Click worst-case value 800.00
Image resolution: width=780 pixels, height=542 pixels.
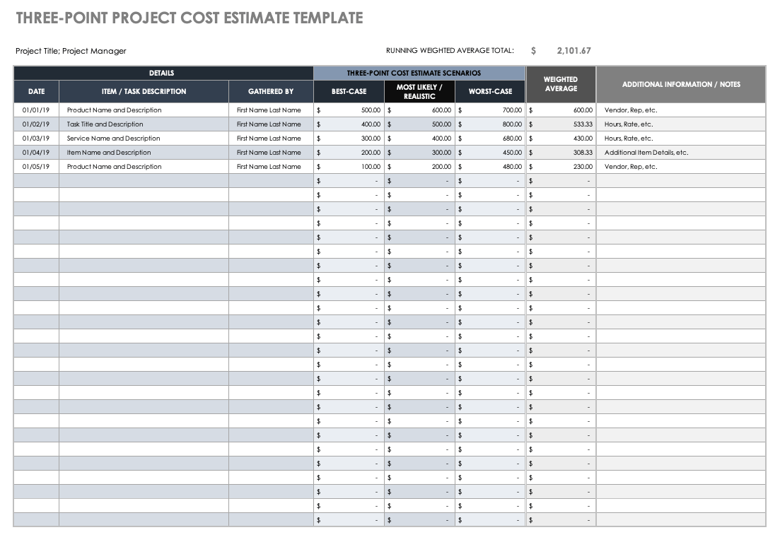(490, 124)
